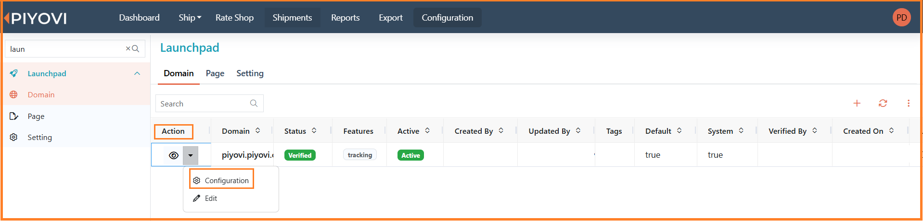The width and height of the screenshot is (923, 221).
Task: Select Configuration from the action menu
Action: (221, 180)
